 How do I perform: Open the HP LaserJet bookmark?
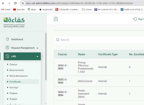pyautogui.click(x=106, y=9)
